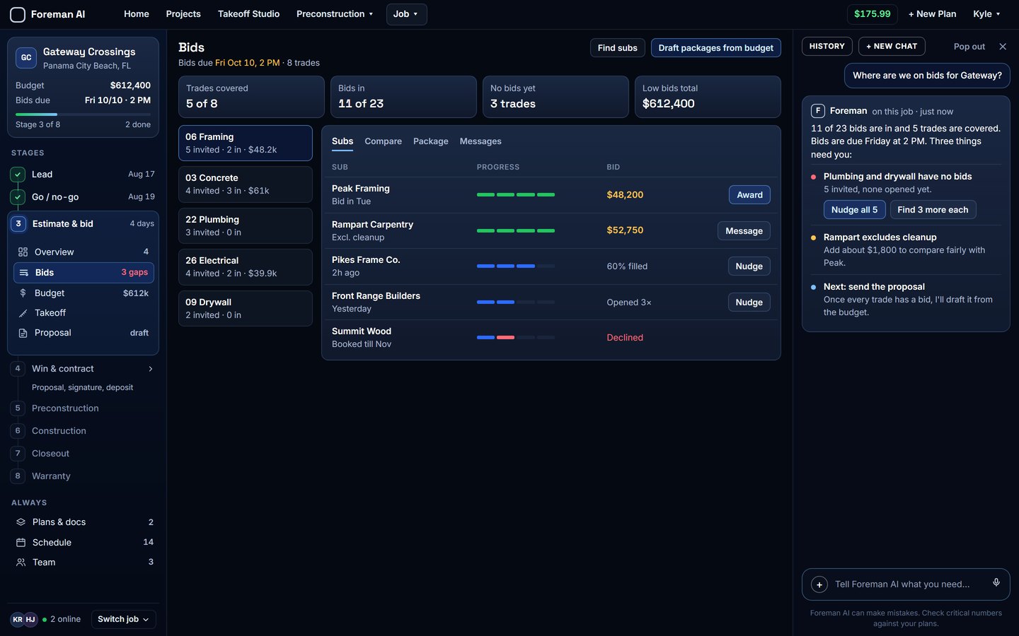Click the Bids list icon in sidebar
This screenshot has width=1019, height=636.
pyautogui.click(x=23, y=273)
